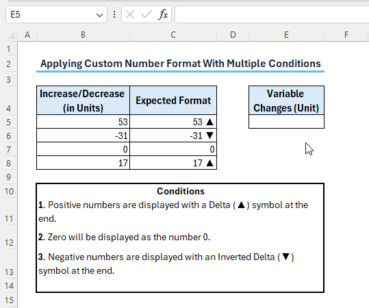The image size is (369, 308).
Task: Select cell B7 containing 0
Action: (83, 149)
